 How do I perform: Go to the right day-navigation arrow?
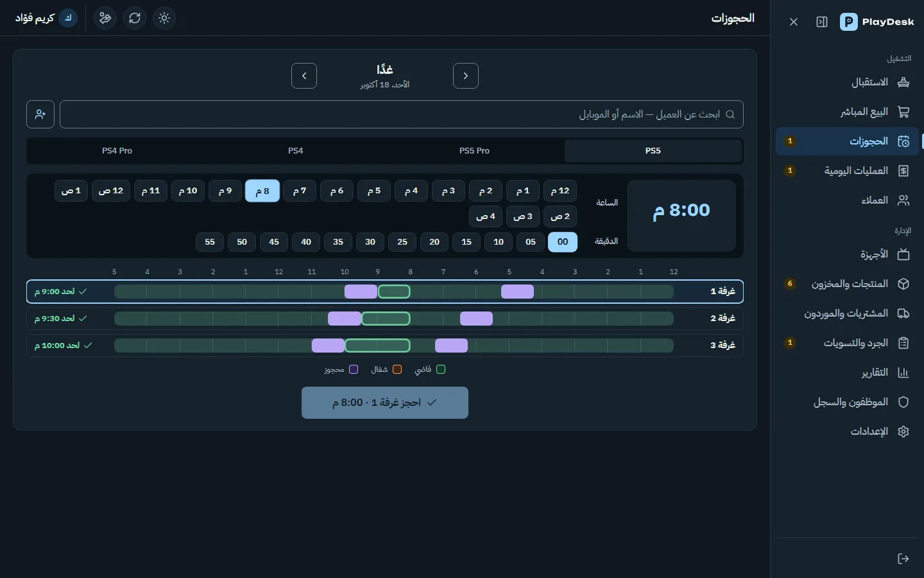[466, 76]
